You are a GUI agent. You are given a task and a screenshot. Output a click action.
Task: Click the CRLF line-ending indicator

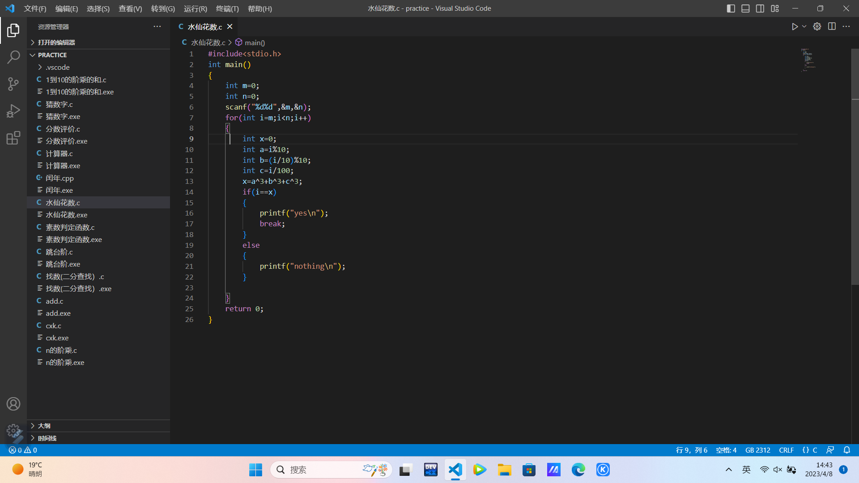pyautogui.click(x=786, y=450)
